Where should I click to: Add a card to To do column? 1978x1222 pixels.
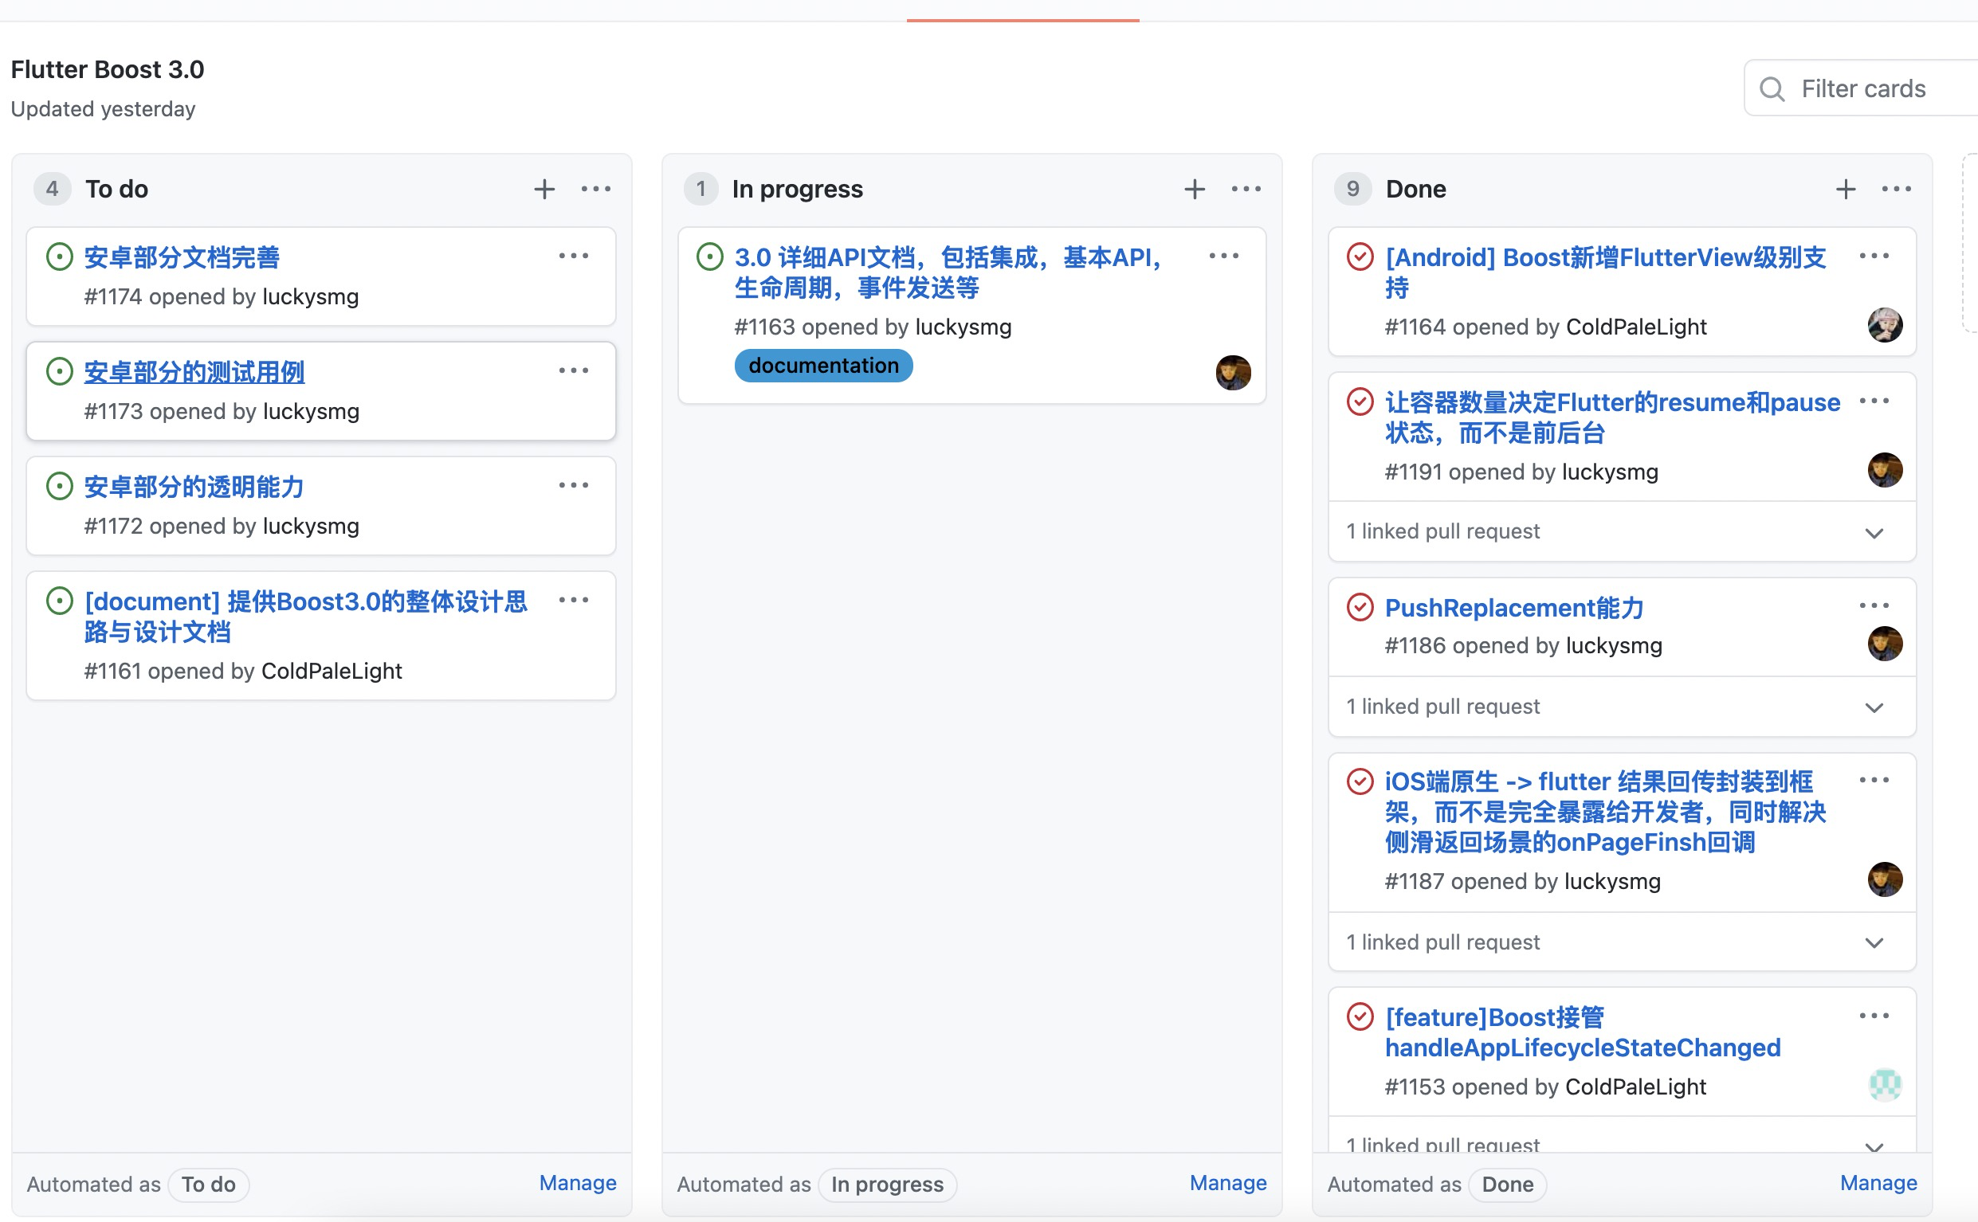(544, 189)
